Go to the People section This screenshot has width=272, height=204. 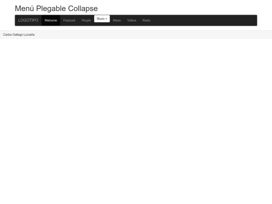click(86, 20)
